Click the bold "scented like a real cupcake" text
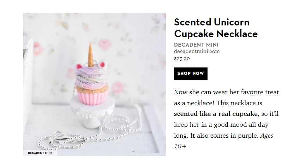 tap(216, 114)
